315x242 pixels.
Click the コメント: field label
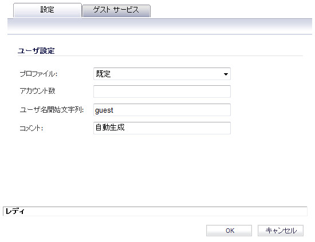[x=31, y=128]
